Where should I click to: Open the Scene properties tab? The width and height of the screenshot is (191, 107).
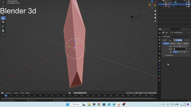160,46
